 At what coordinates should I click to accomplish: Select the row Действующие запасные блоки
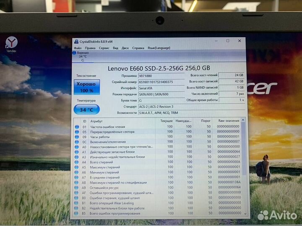pyautogui.click(x=157, y=152)
